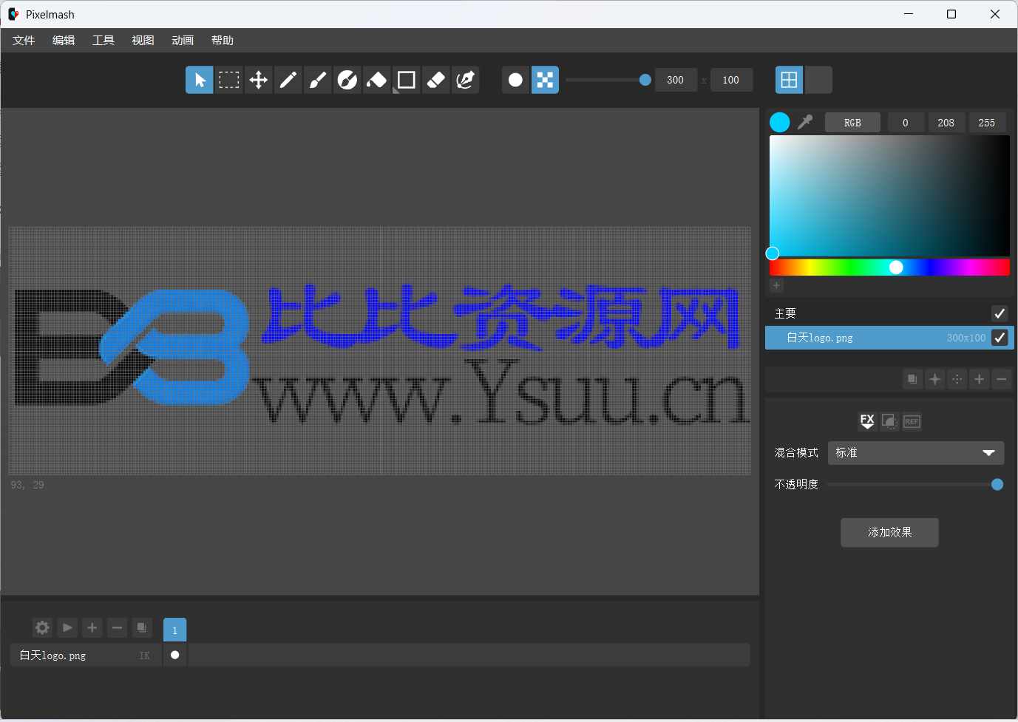Screen dimensions: 1018x722
Task: Open the 动画 menu
Action: click(x=182, y=41)
